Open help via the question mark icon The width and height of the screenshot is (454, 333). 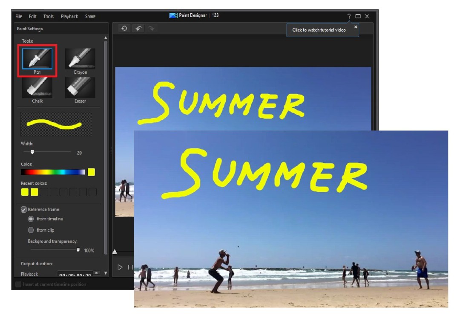349,16
